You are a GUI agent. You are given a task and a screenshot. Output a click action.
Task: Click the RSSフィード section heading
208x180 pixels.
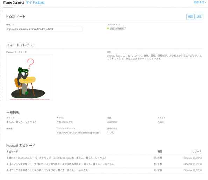coord(16,17)
